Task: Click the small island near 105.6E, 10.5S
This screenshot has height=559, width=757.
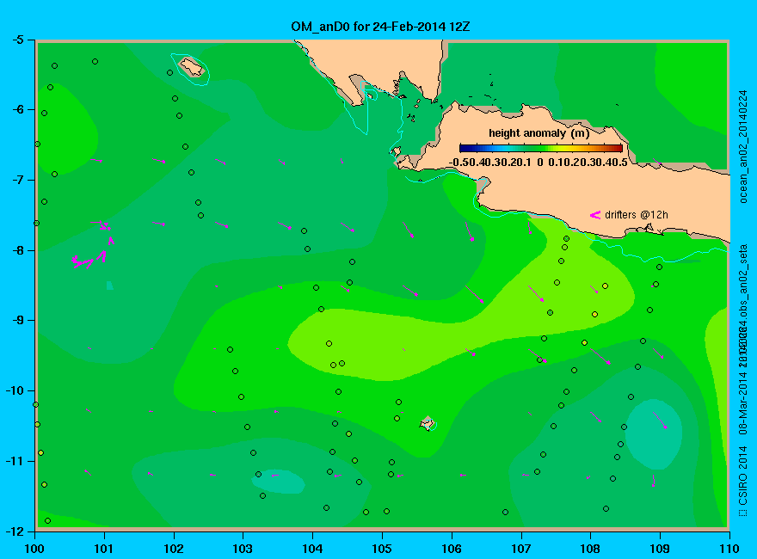Action: pyautogui.click(x=428, y=423)
